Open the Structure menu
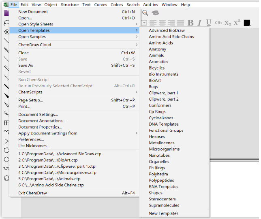This screenshot has width=261, height=219. coord(70,4)
